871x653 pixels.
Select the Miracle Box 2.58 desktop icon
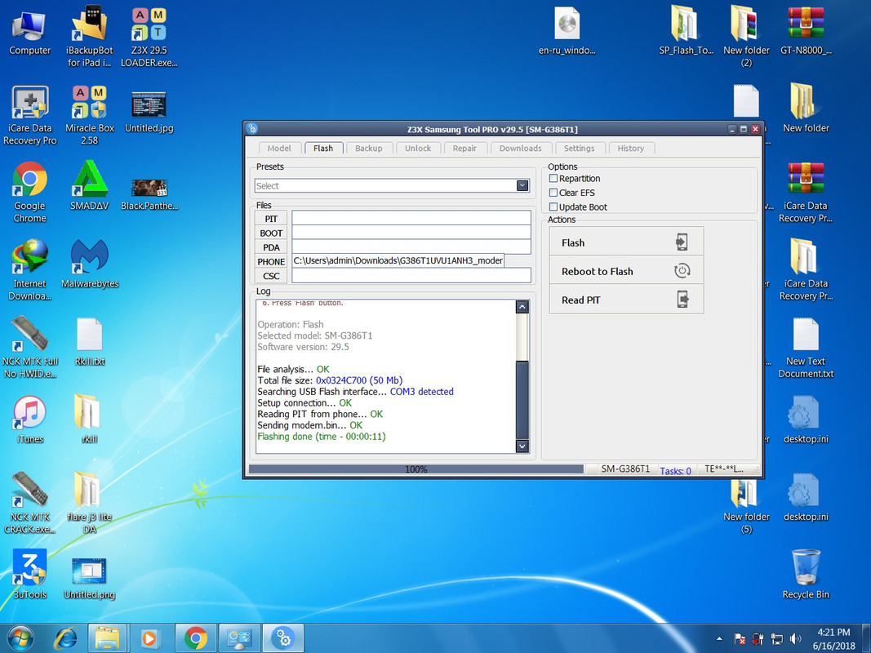tap(90, 114)
